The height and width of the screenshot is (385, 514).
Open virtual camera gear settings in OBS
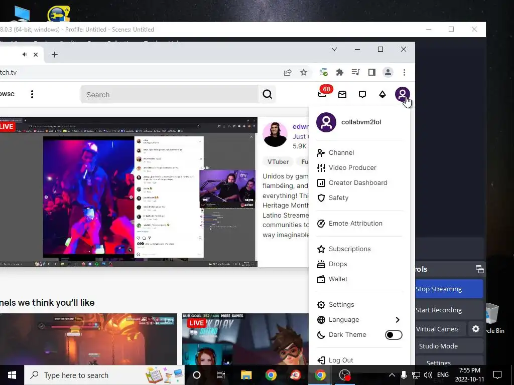pyautogui.click(x=476, y=329)
